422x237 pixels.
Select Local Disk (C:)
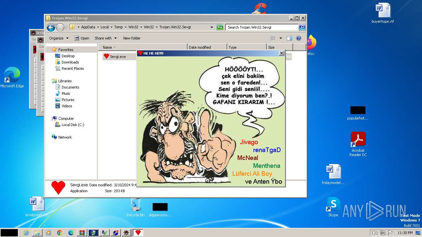click(73, 125)
